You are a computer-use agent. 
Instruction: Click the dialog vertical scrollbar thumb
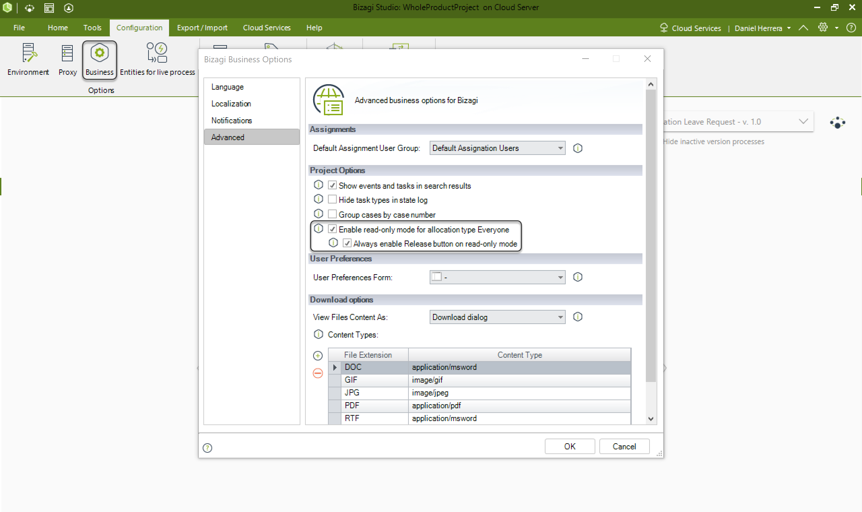pyautogui.click(x=650, y=236)
